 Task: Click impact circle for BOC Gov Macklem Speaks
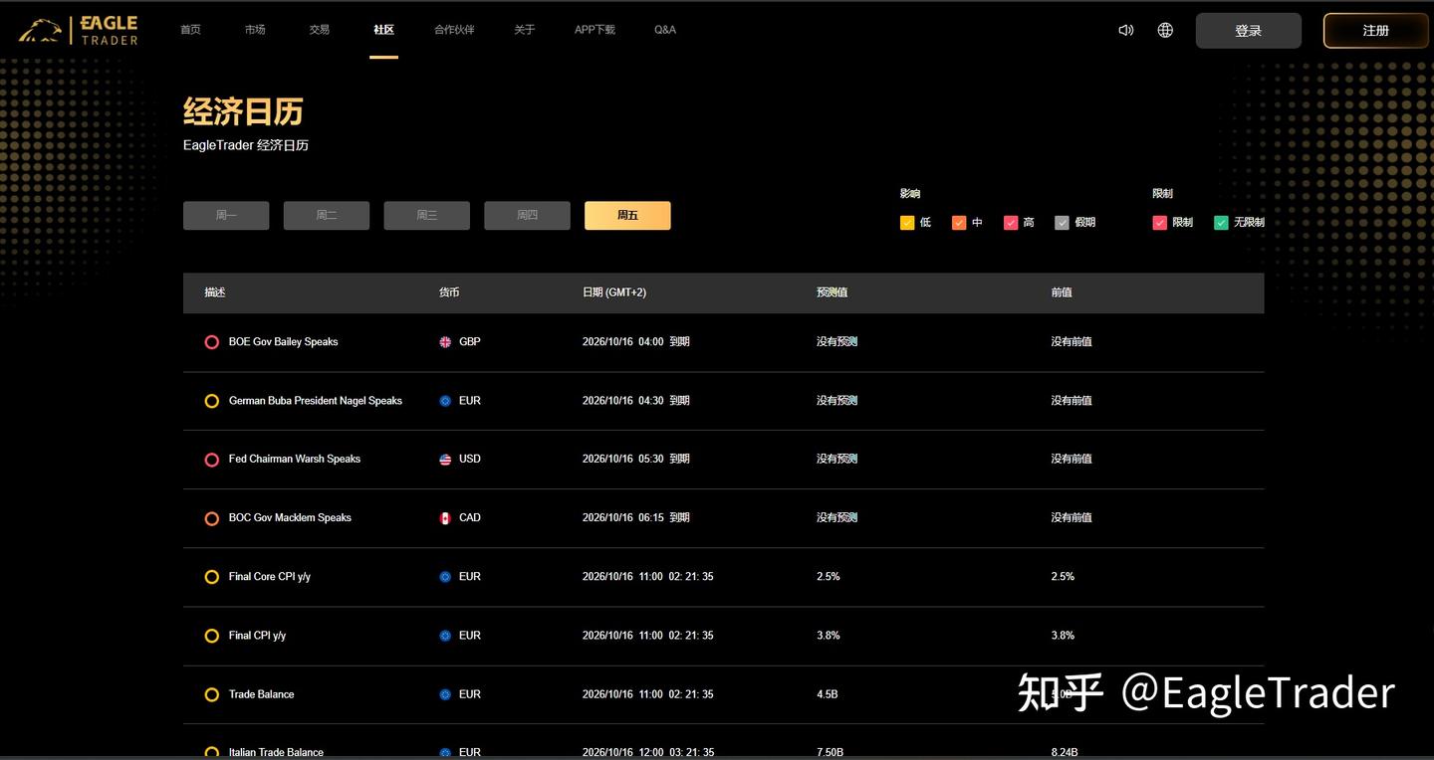211,518
